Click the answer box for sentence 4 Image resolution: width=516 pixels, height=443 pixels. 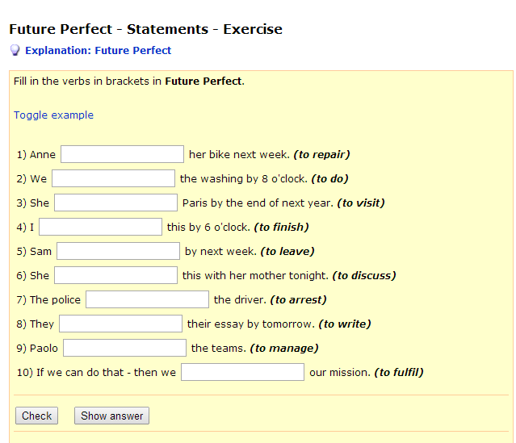[x=100, y=227]
